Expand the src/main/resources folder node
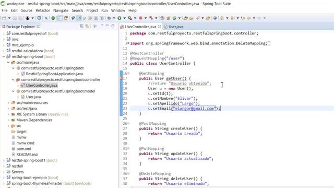 pos(8,103)
